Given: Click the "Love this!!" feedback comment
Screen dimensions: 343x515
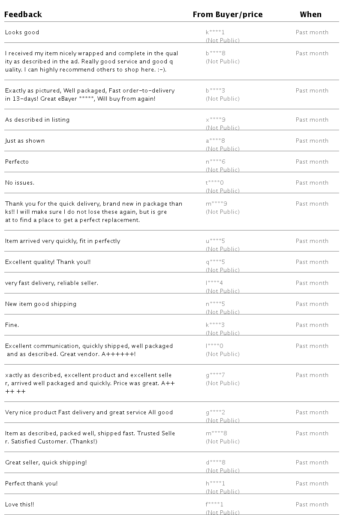Looking at the screenshot, I should (x=20, y=504).
